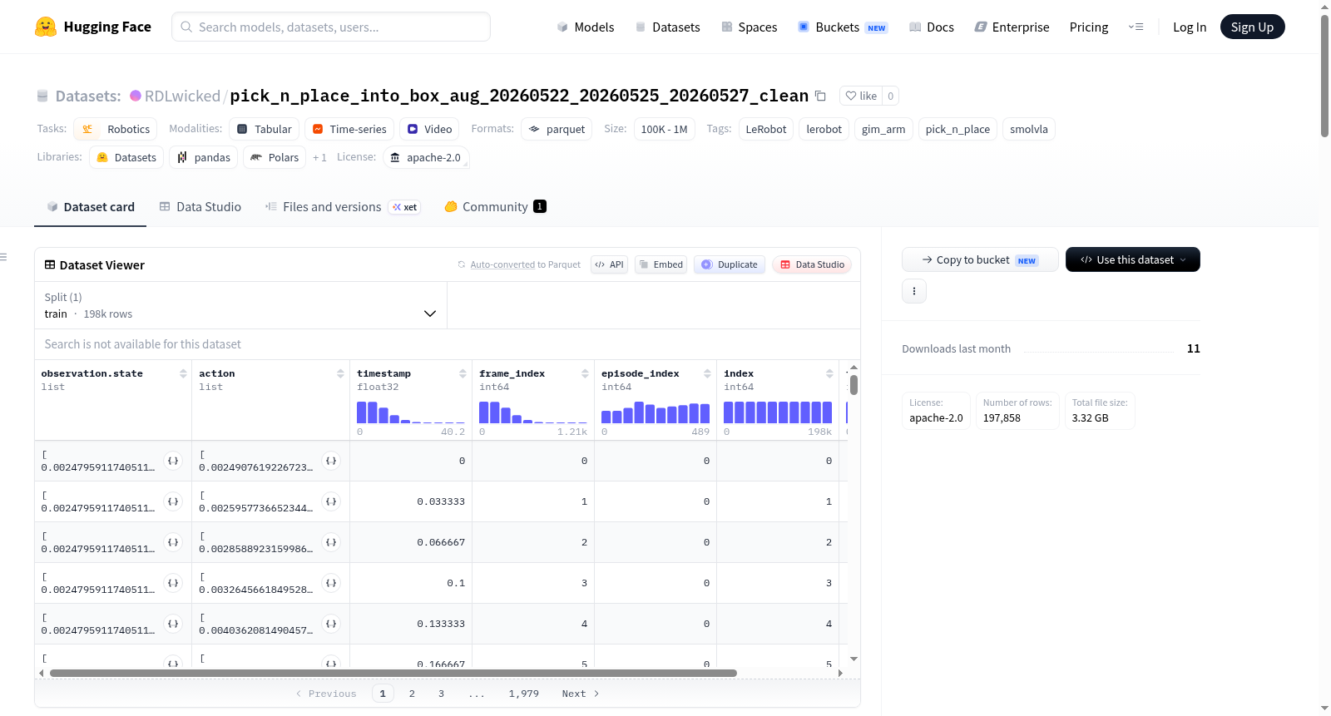Click the timestamp histogram chart
The image size is (1331, 716).
coord(411,412)
